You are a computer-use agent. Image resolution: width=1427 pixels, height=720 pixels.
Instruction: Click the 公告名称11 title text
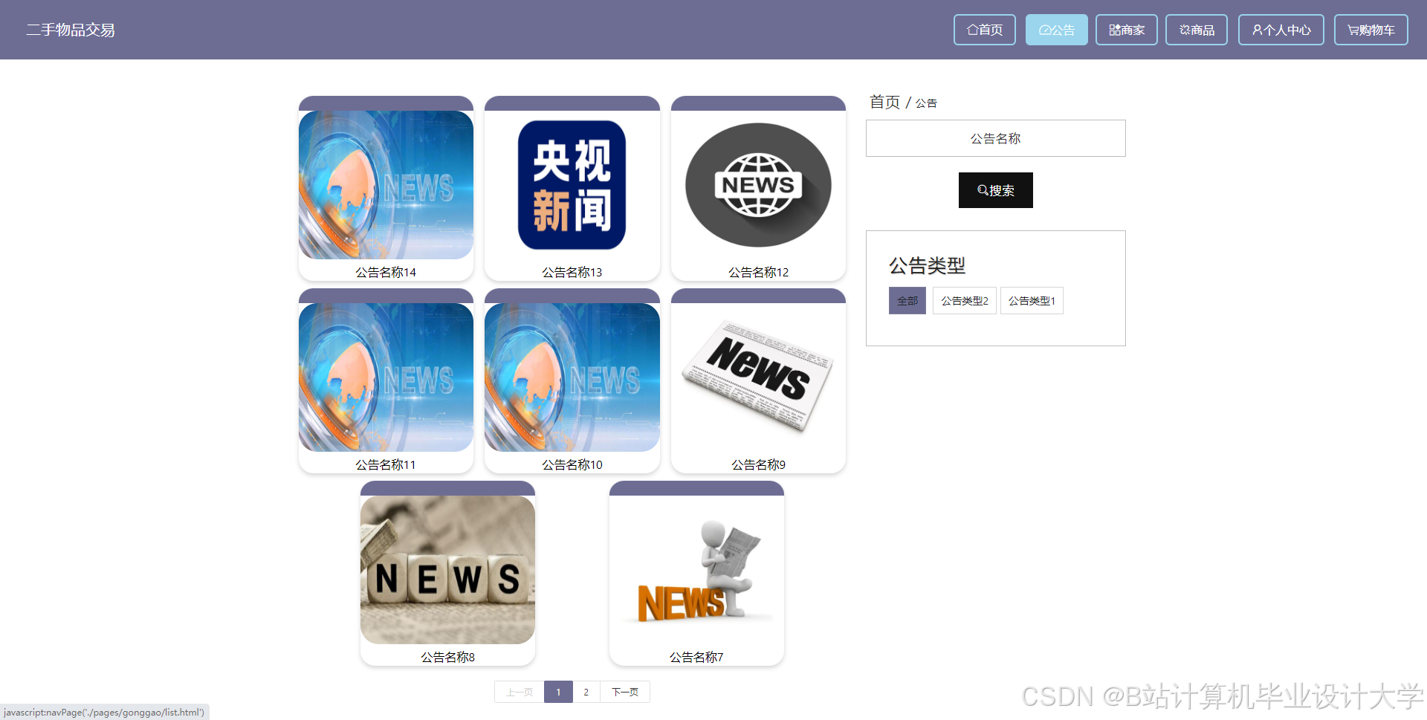click(x=386, y=464)
